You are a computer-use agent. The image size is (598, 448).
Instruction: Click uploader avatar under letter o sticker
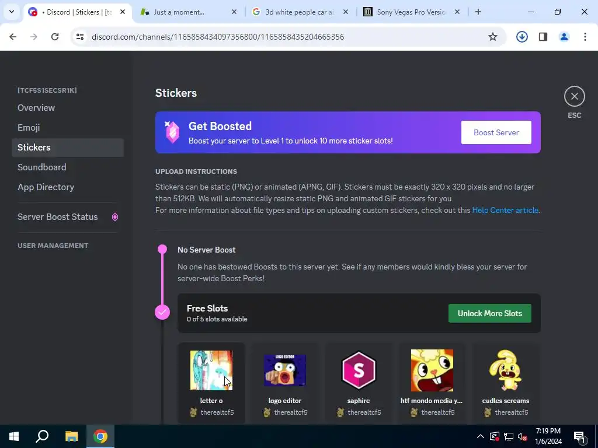(193, 412)
